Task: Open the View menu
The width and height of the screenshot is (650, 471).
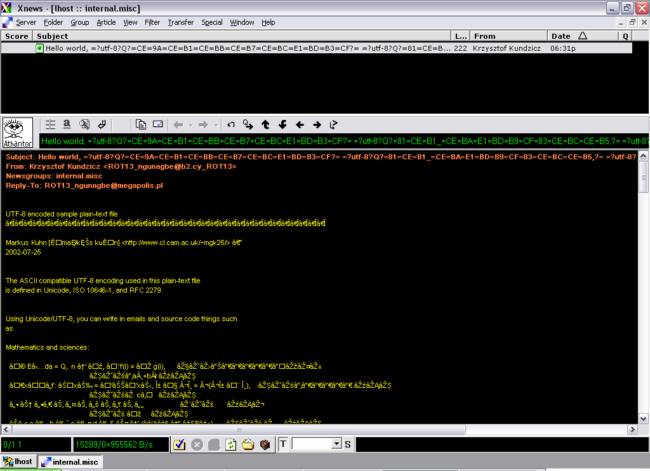Action: click(130, 22)
